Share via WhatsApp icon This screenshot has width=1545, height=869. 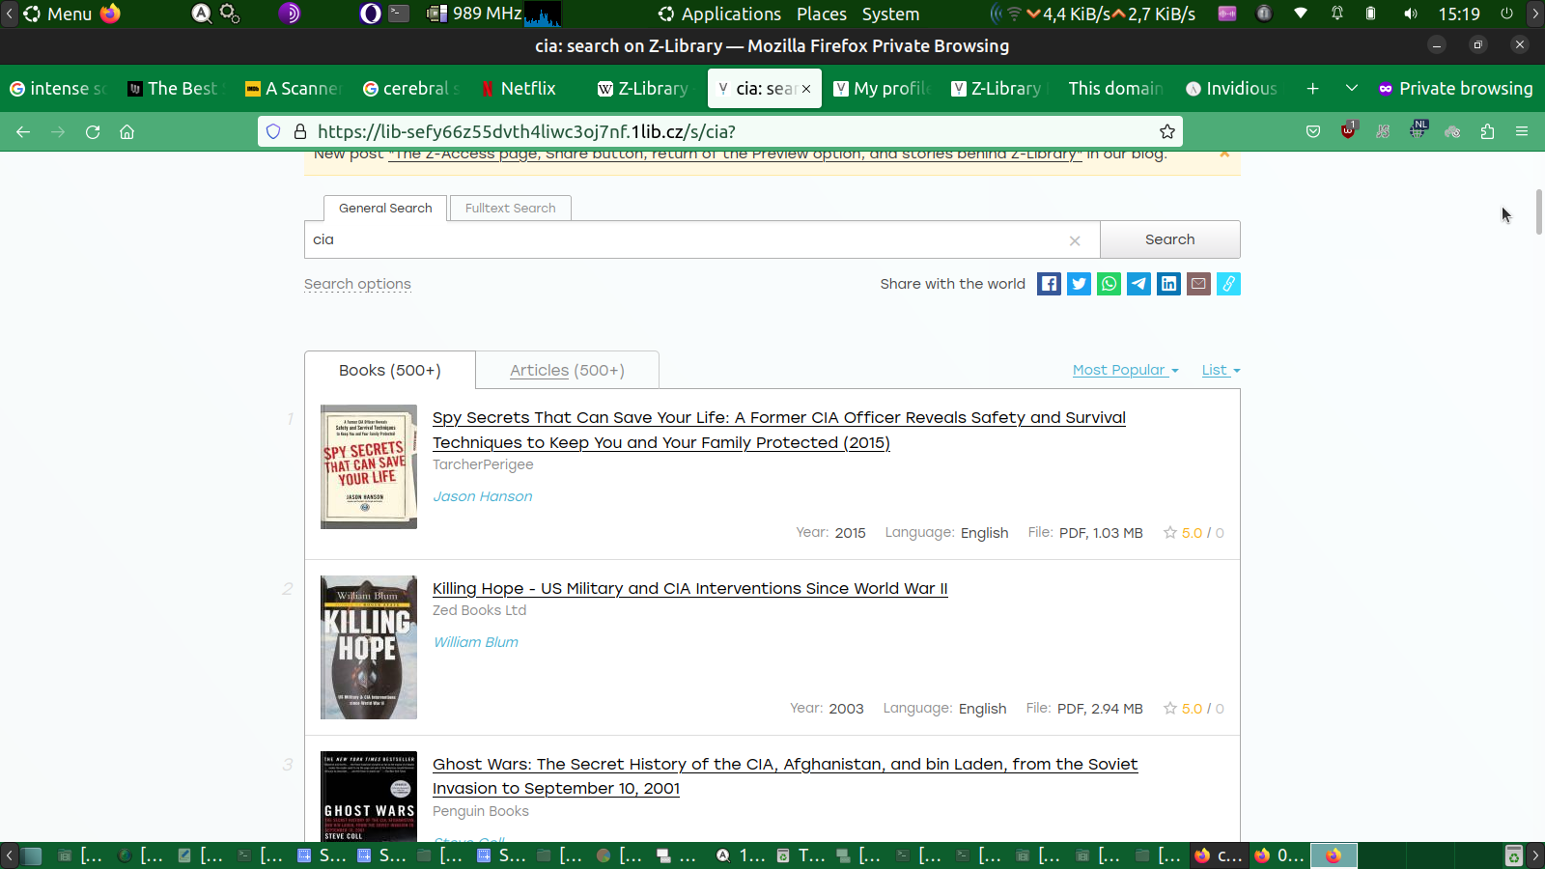click(1109, 284)
